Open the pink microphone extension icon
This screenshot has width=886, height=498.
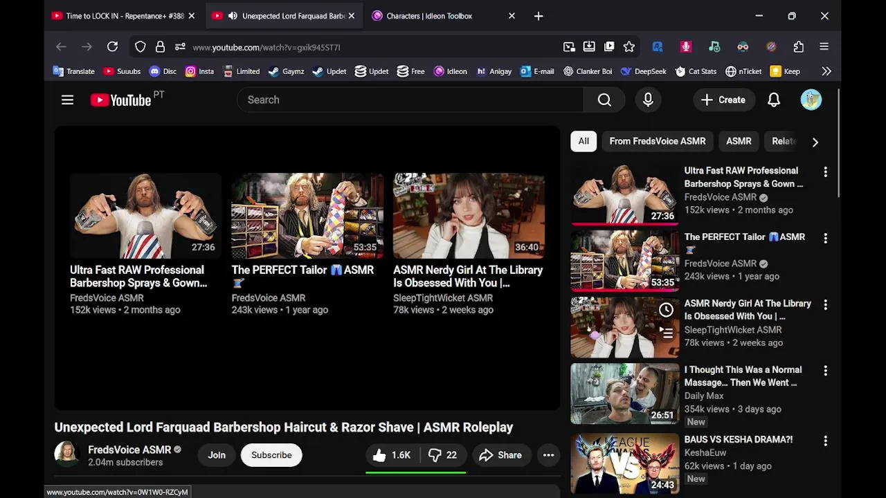686,47
